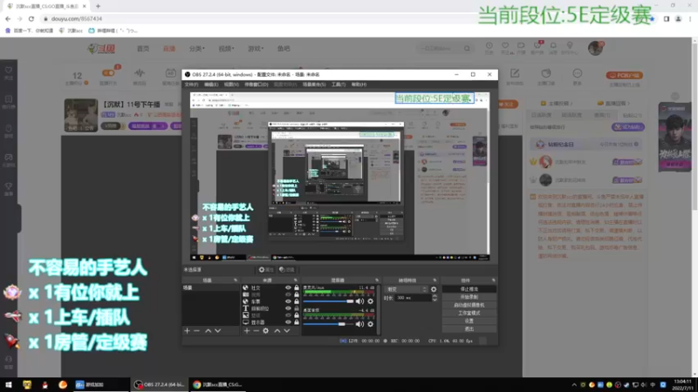This screenshot has width=698, height=392.
Task: Open the 视图 menu in OBS
Action: point(231,84)
